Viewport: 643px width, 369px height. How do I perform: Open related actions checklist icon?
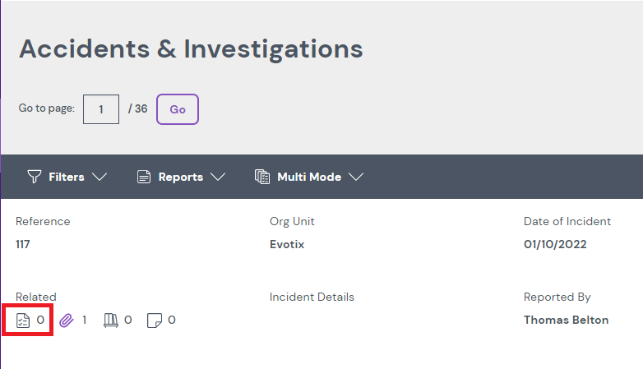(23, 320)
